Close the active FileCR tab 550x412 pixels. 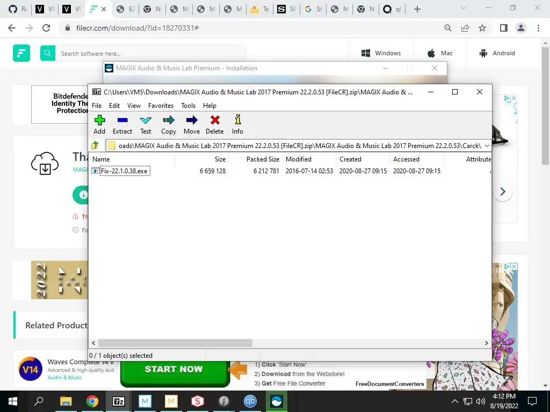(x=104, y=9)
